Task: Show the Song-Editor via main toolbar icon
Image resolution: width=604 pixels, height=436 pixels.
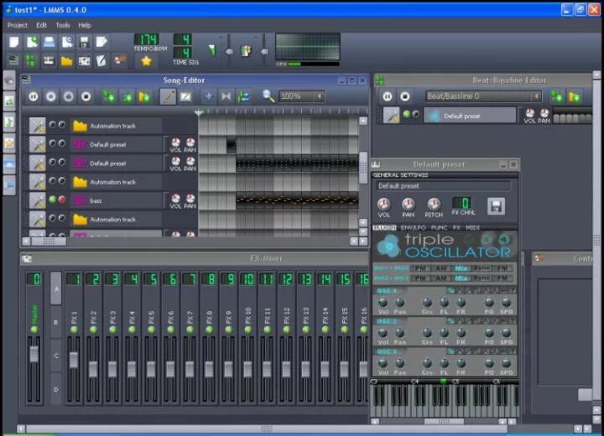Action: [14, 60]
